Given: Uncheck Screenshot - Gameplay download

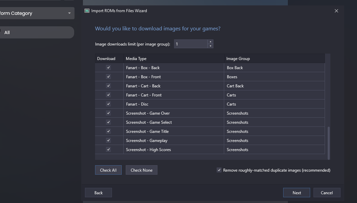Looking at the screenshot, I should pos(108,140).
